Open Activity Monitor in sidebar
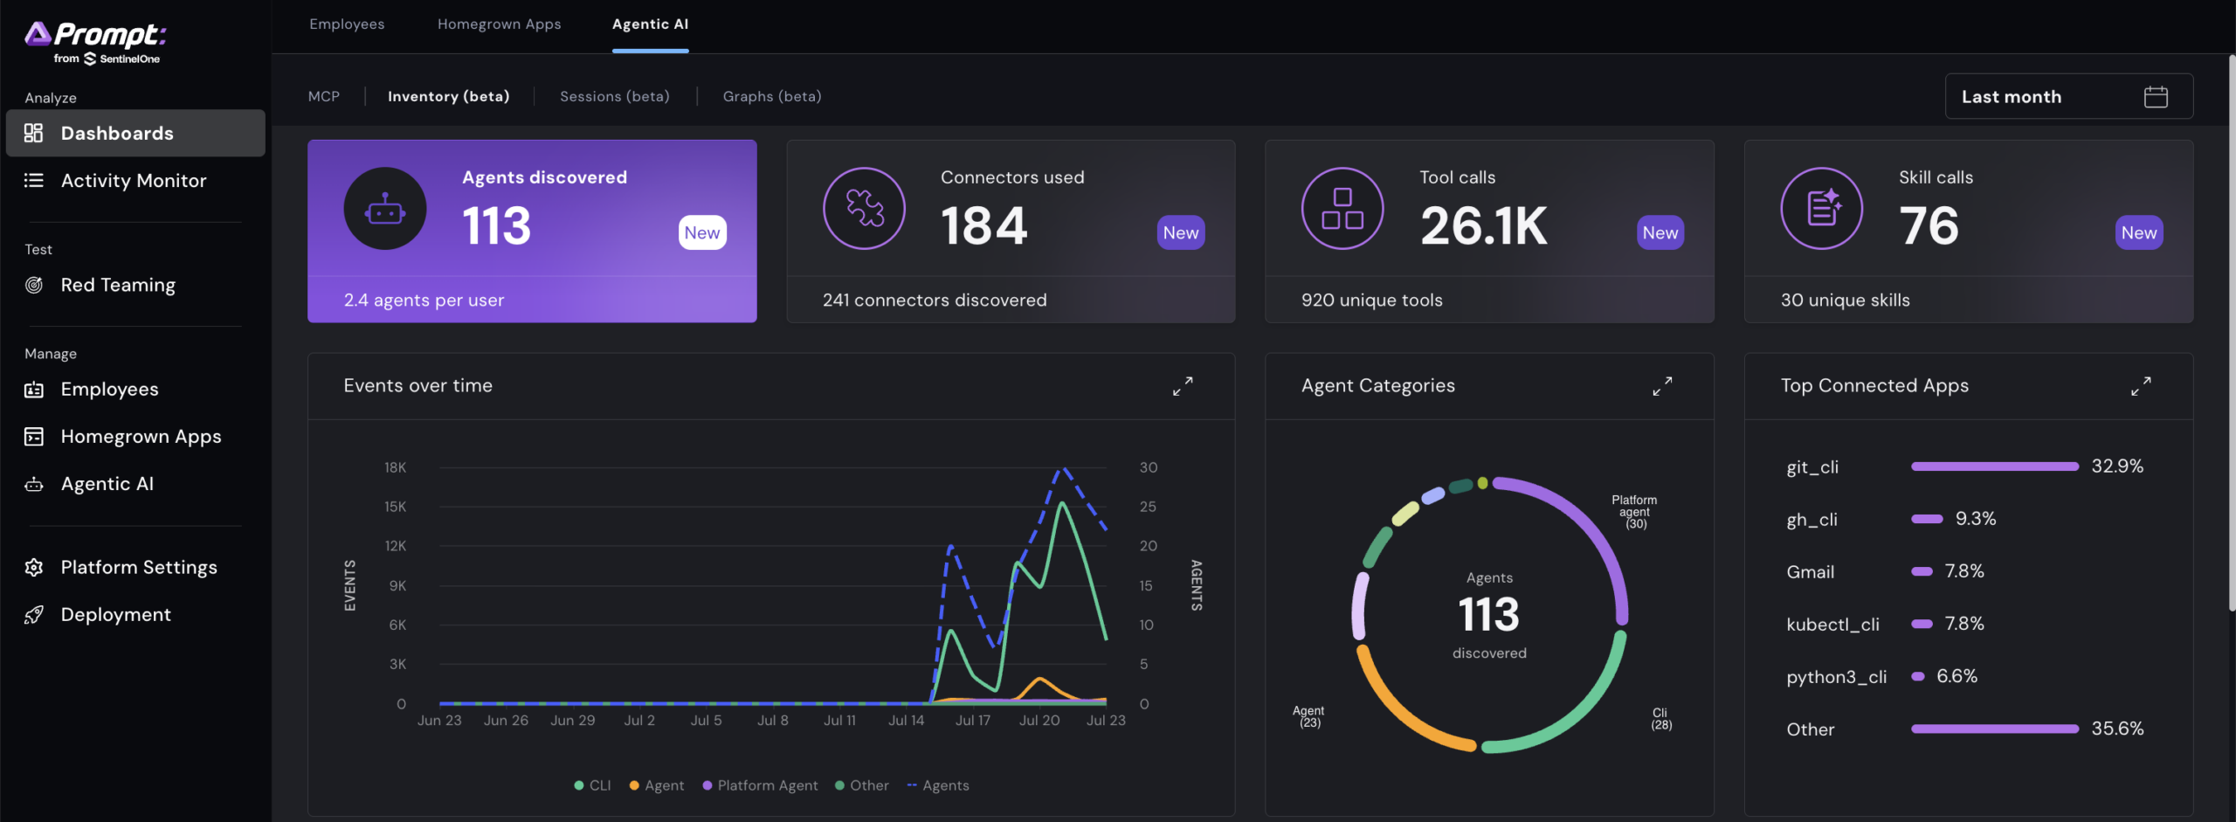This screenshot has width=2236, height=822. pos(133,181)
